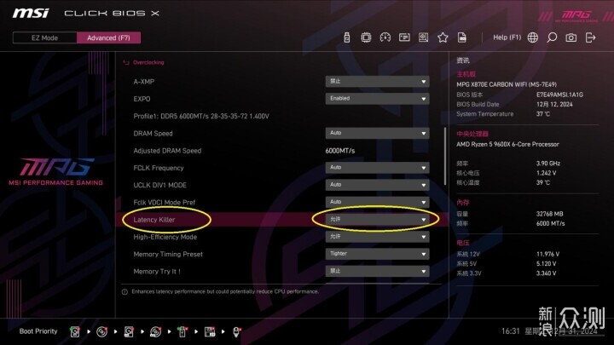Select the fourth boot device, USB optical disc
Viewport: 614px width, 345px height.
[155, 331]
